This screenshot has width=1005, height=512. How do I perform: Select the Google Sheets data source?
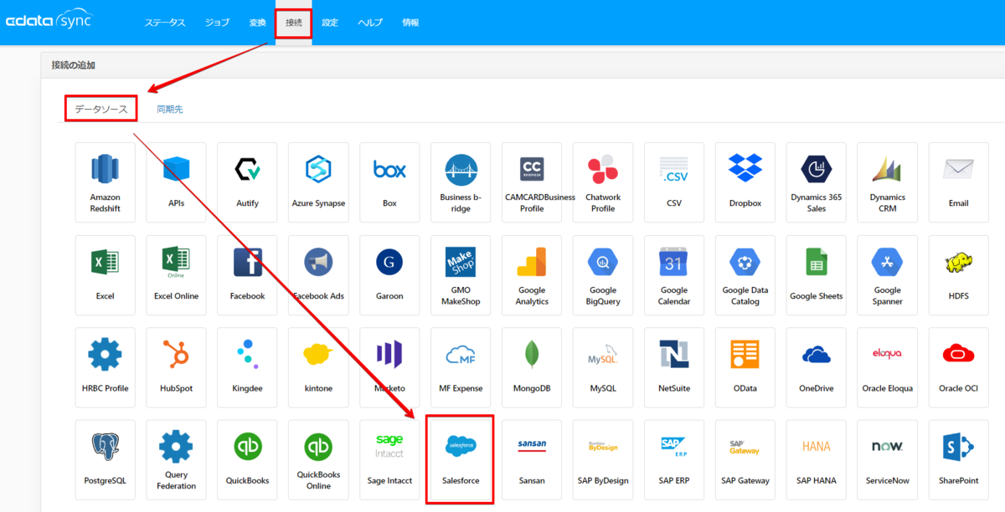[x=817, y=275]
